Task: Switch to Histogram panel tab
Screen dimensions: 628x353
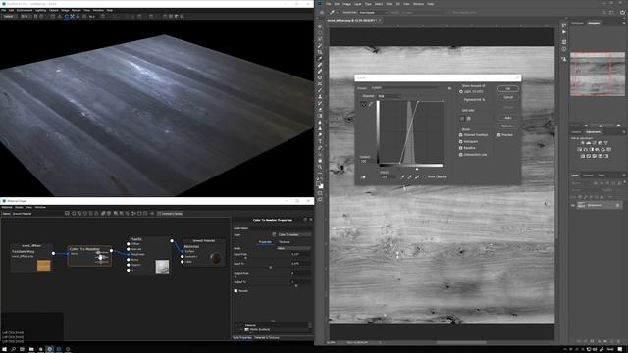Action: [x=577, y=24]
